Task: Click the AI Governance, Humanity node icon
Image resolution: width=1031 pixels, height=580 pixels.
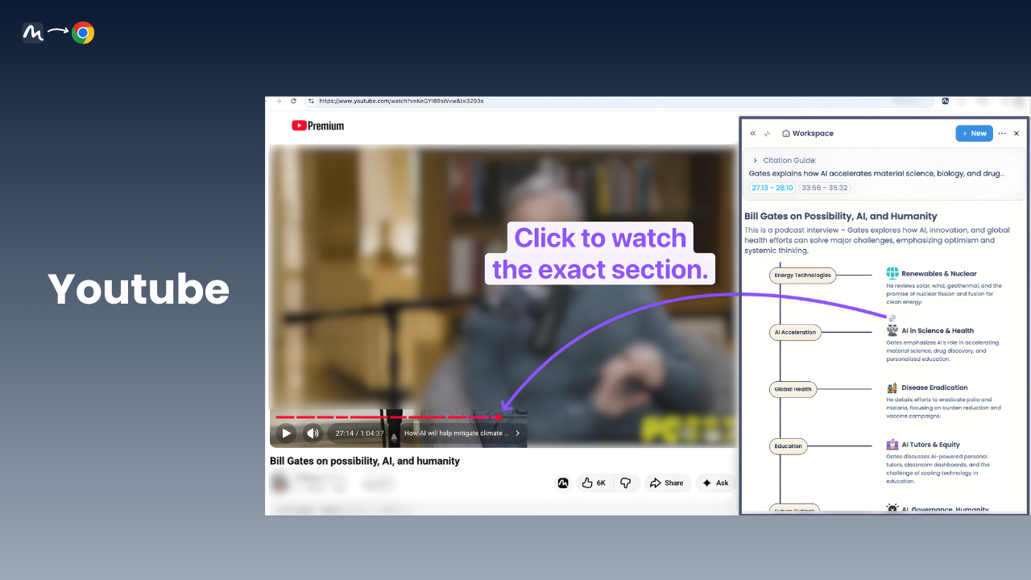Action: pyautogui.click(x=892, y=507)
